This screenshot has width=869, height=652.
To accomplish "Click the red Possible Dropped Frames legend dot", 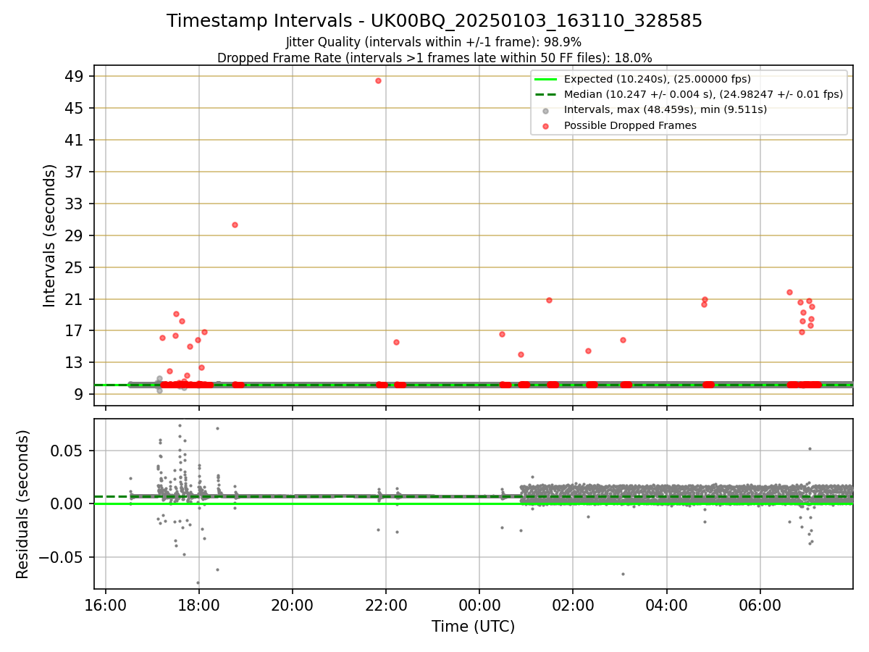I will click(x=546, y=125).
